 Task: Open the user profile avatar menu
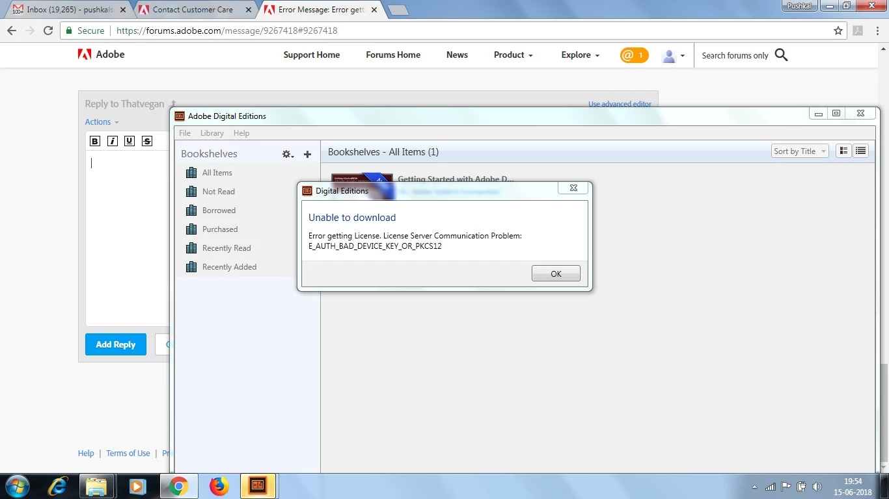click(673, 56)
